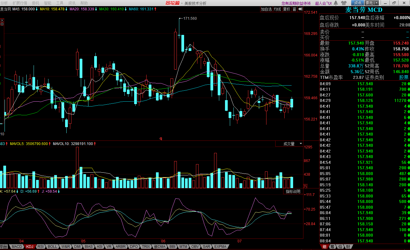Switch to the SAR indicator tab
Viewport: 410px width, 250px height.
(x=206, y=247)
